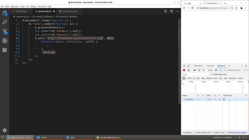Viewport: 249px width, 140px height.
Task: Open the File menu
Action: 2,7
